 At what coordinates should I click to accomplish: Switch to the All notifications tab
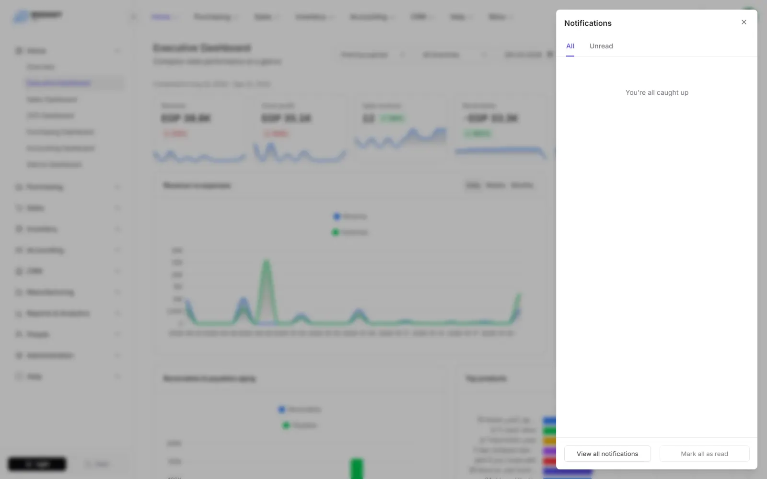570,46
